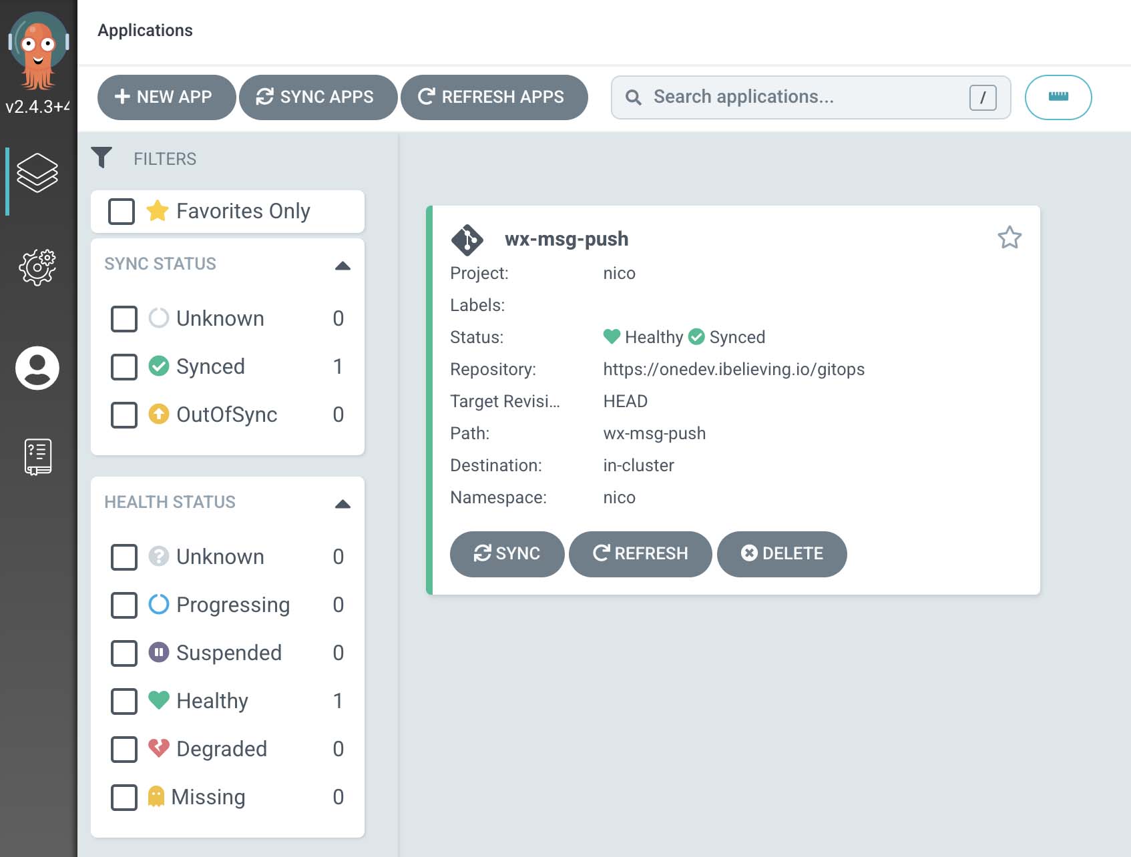Check the OutOfSync filter checkbox
1131x857 pixels.
coord(124,415)
